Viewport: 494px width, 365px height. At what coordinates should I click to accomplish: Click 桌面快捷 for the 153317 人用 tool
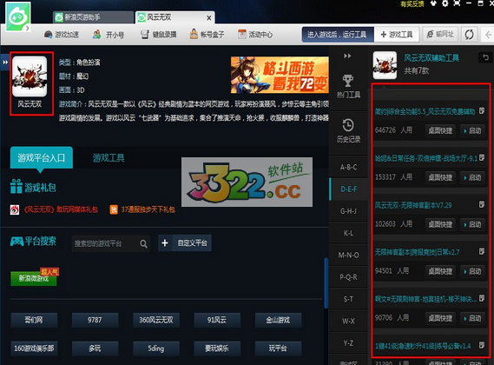pyautogui.click(x=440, y=177)
